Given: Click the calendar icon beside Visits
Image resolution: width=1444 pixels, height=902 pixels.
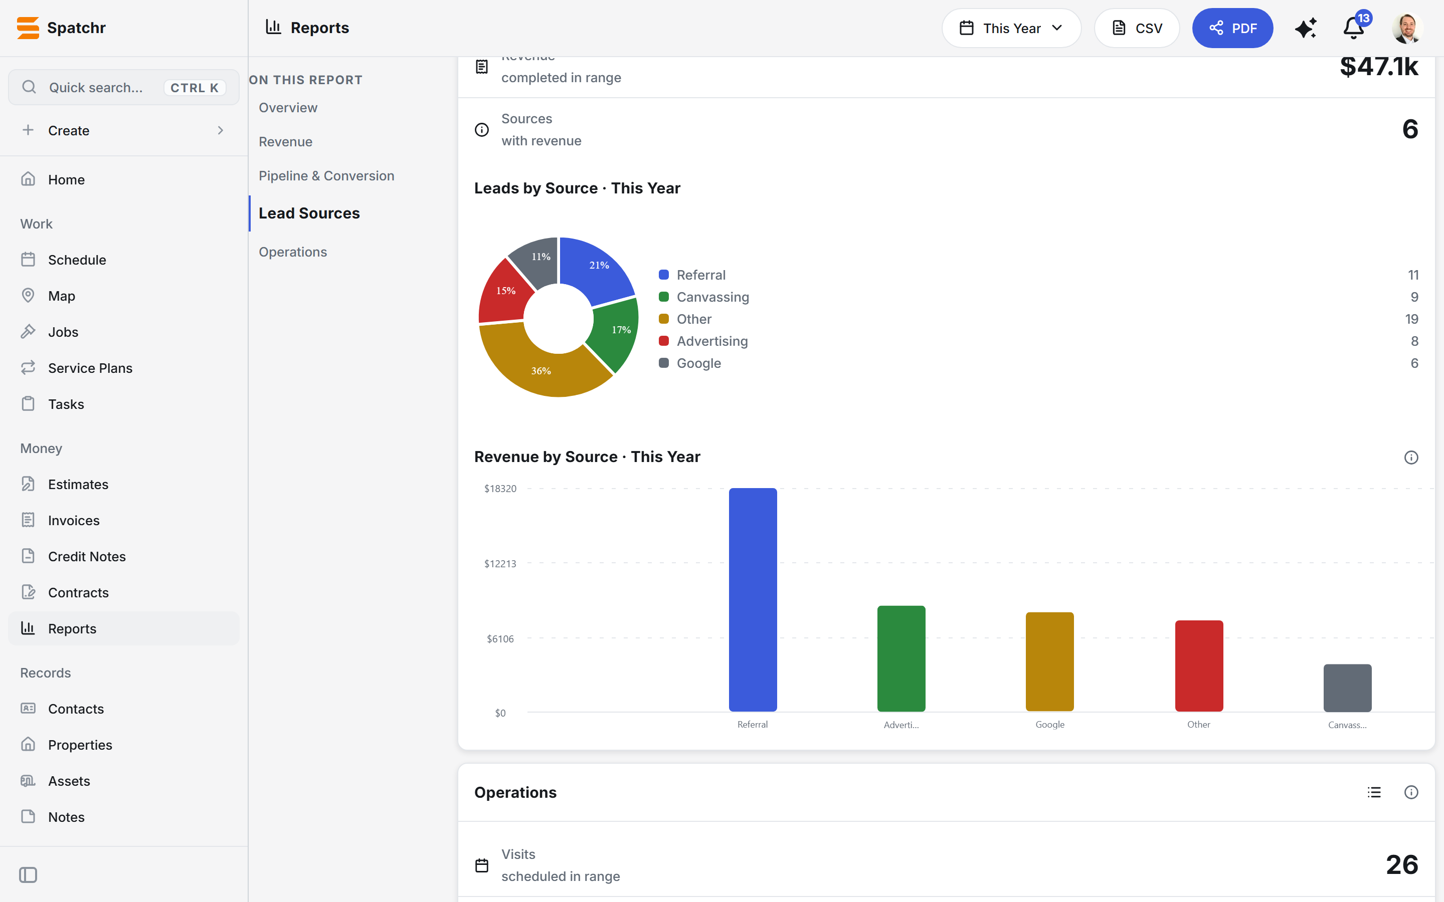Looking at the screenshot, I should coord(481,865).
